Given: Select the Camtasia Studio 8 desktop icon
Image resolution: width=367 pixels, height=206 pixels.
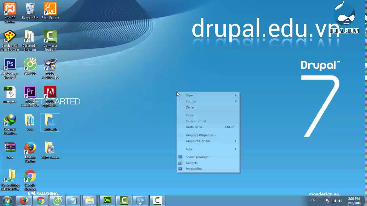Looking at the screenshot, I should click(x=50, y=41).
